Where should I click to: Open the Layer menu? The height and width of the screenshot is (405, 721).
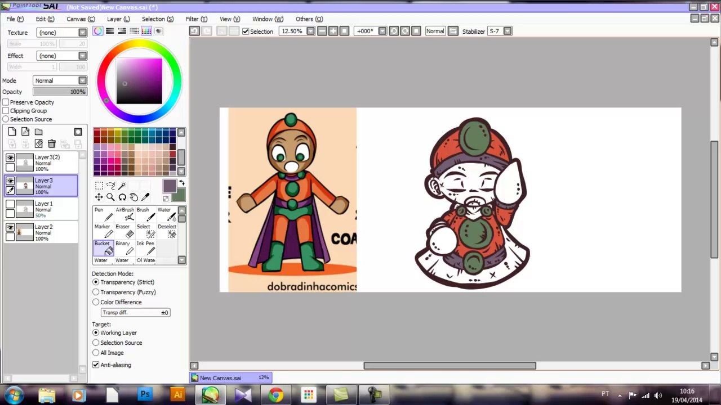tap(118, 19)
